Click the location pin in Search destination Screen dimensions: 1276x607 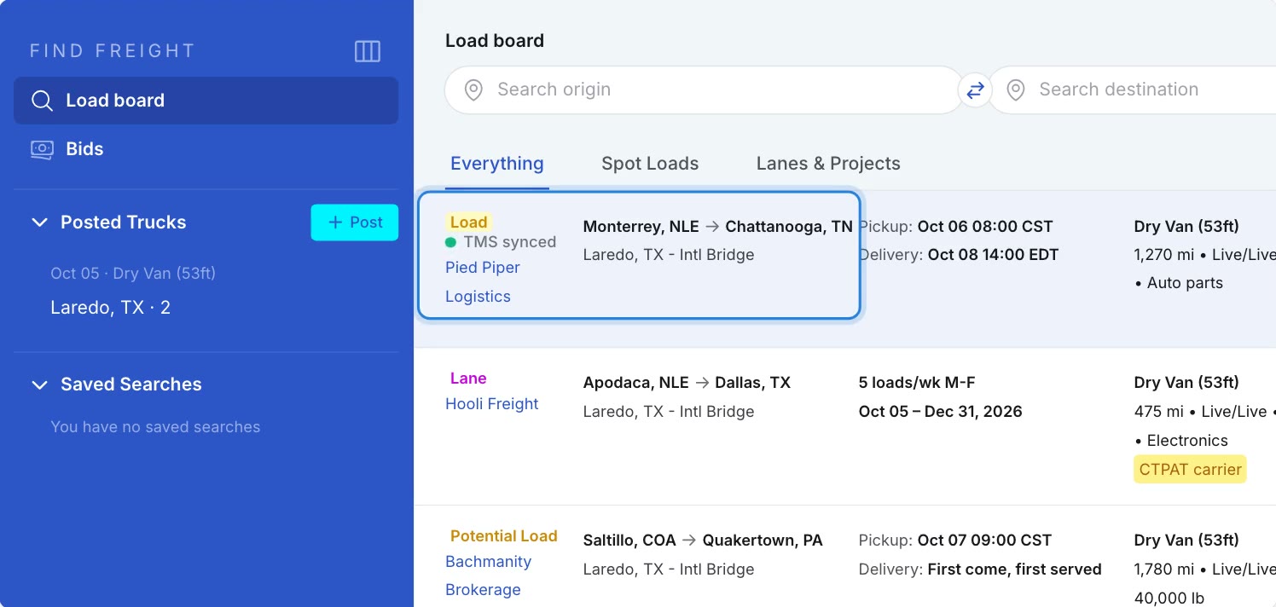(x=1015, y=90)
